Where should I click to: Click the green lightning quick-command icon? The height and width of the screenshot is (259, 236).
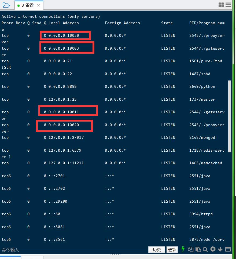[183, 249]
